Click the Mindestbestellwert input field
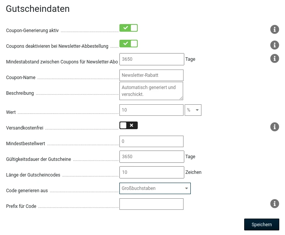Image resolution: width=285 pixels, height=235 pixels. [151, 141]
